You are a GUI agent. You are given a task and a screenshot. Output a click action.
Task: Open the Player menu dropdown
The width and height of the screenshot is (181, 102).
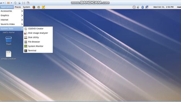pos(2,3)
